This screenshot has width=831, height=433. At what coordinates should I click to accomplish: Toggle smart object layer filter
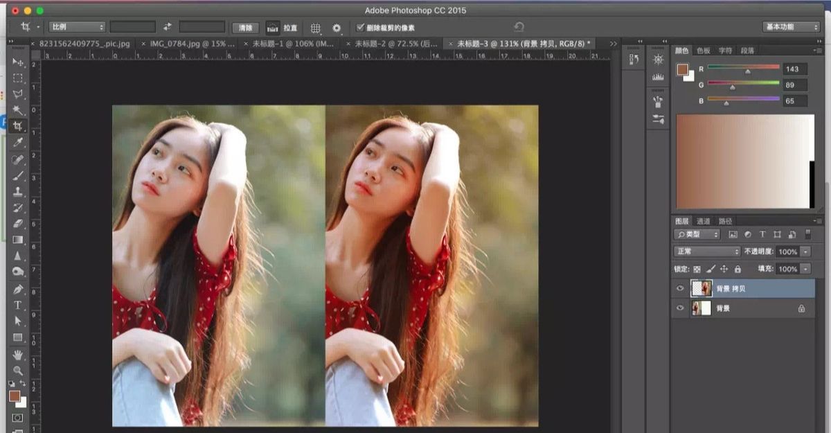coord(792,235)
